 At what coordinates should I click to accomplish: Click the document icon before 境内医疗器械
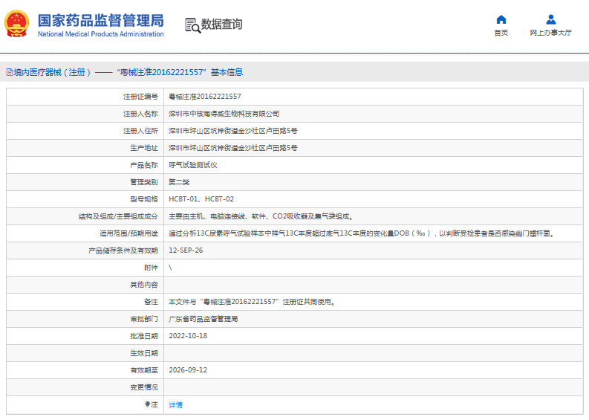pos(10,72)
